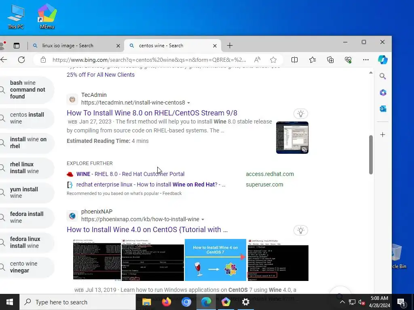Customize sidebar with plus icon

coord(382,135)
